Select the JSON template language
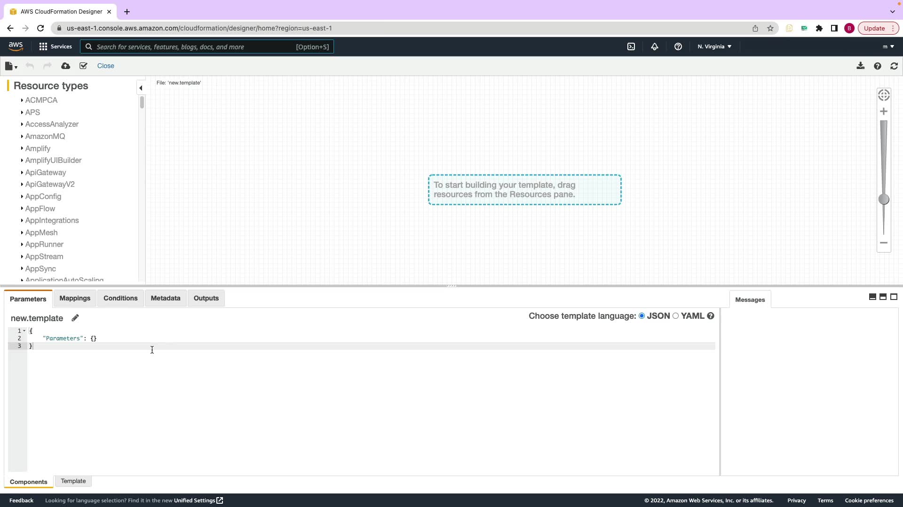This screenshot has width=903, height=507. click(x=642, y=316)
